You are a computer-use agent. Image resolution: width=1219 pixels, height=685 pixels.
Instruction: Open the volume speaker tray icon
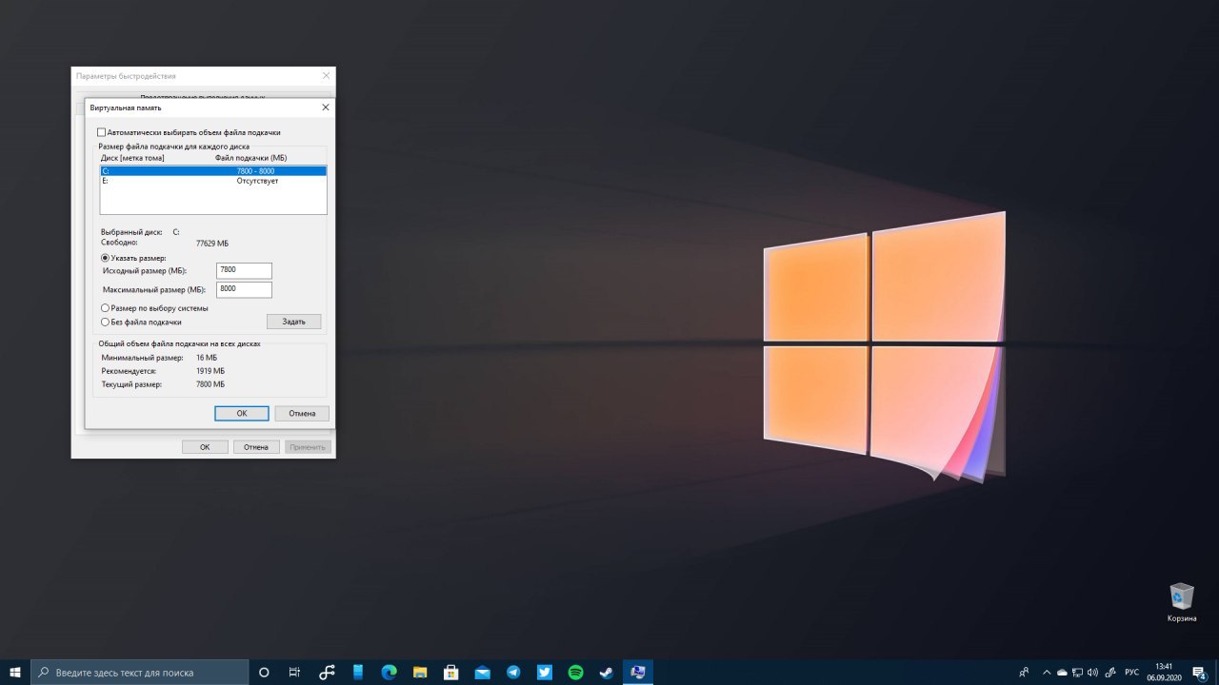tap(1092, 672)
